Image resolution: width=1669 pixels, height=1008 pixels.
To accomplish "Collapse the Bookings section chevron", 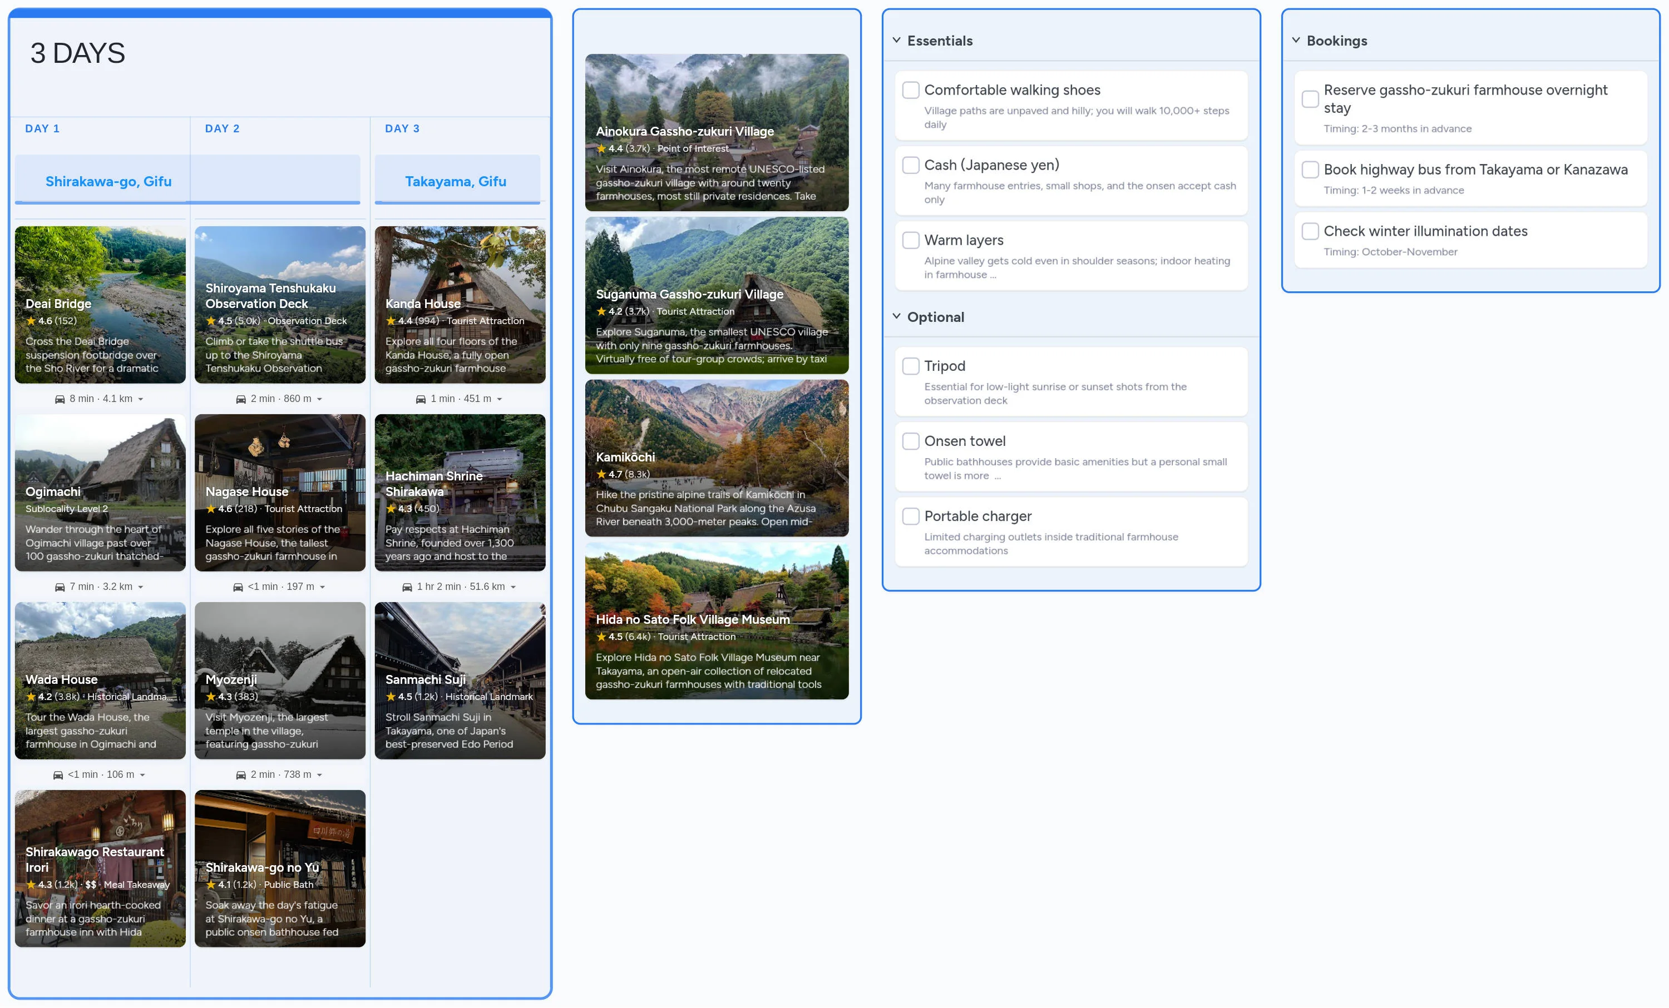I will tap(1296, 41).
